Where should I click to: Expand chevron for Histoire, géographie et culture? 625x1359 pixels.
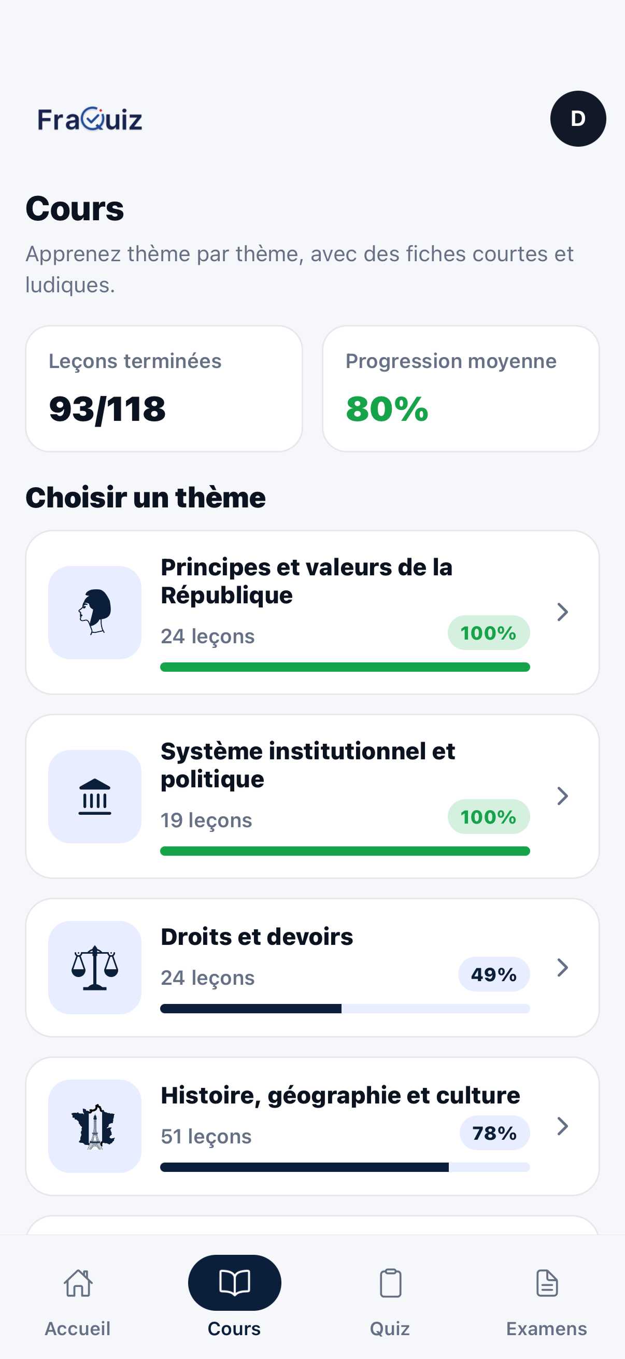[563, 1126]
